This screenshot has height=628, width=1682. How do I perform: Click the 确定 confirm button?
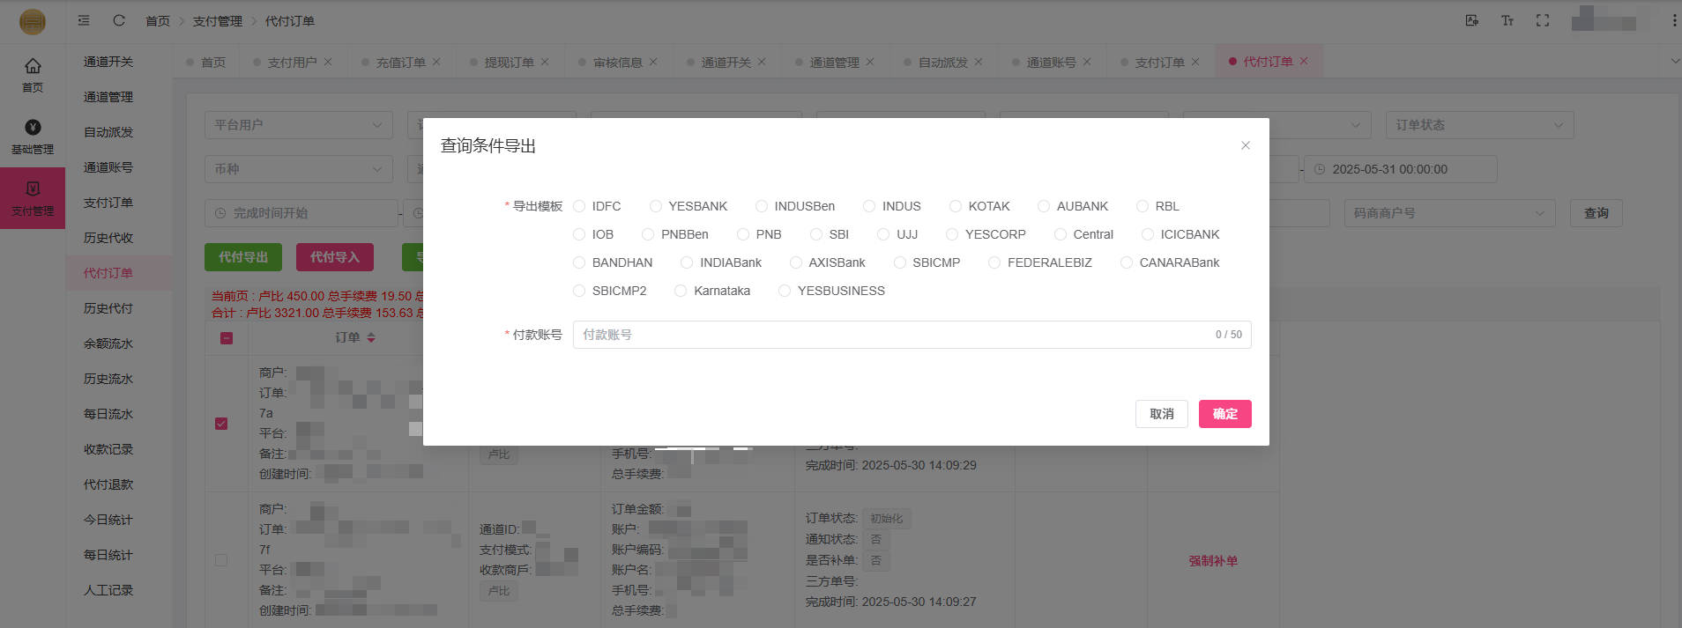[1224, 414]
